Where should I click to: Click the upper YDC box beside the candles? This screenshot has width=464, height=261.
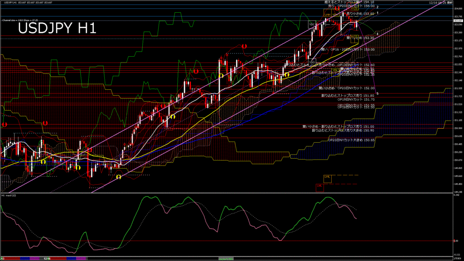point(312,24)
